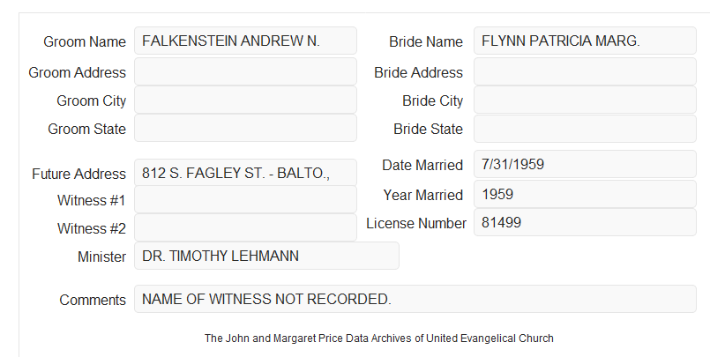Select the Date Married field
Viewport: 710px width, 357px height.
tap(585, 164)
